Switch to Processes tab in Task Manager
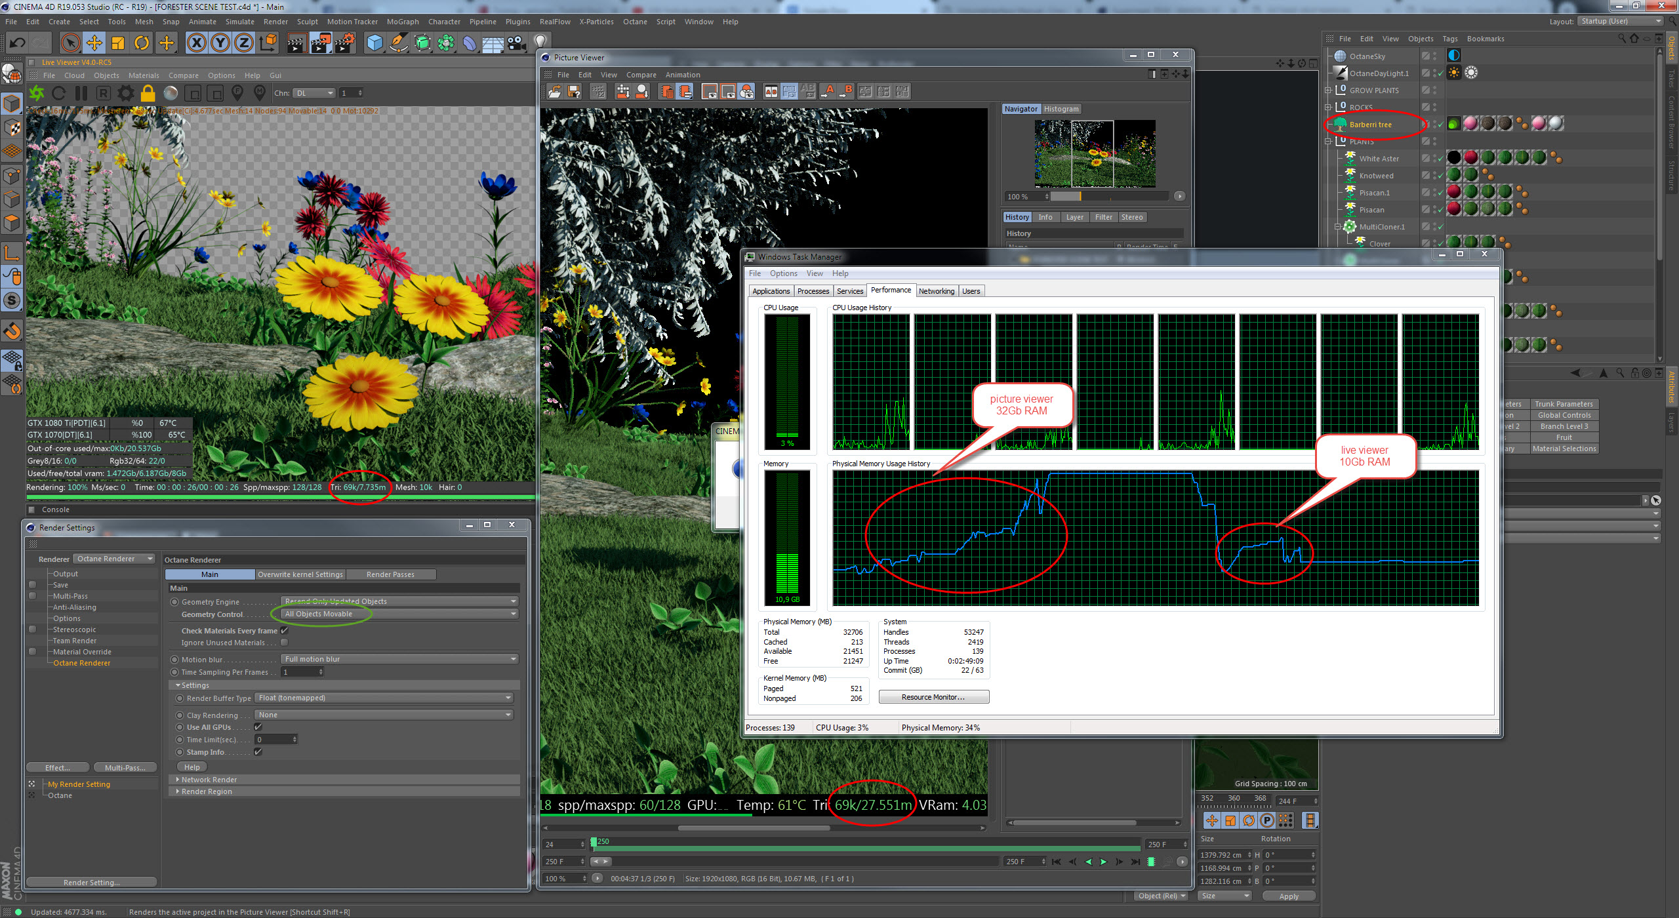1679x918 pixels. tap(813, 291)
